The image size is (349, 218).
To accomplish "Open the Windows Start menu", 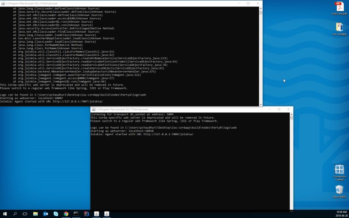I will coord(5,214).
